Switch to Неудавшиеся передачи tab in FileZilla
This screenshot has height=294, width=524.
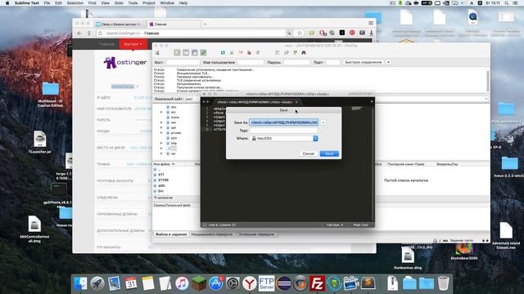pyautogui.click(x=212, y=234)
